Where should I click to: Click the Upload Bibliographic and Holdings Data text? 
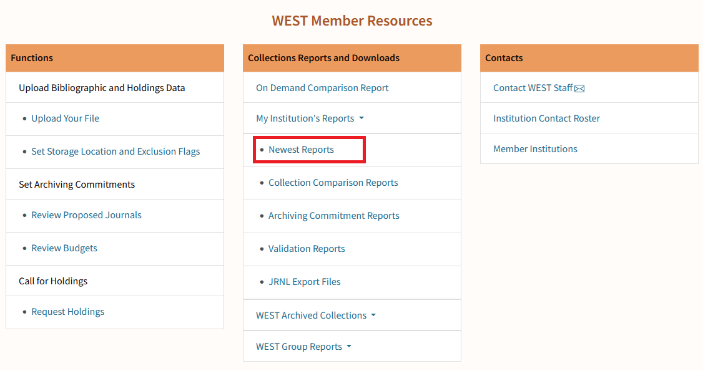102,88
